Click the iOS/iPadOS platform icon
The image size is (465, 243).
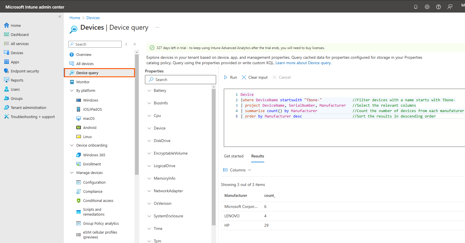click(79, 109)
